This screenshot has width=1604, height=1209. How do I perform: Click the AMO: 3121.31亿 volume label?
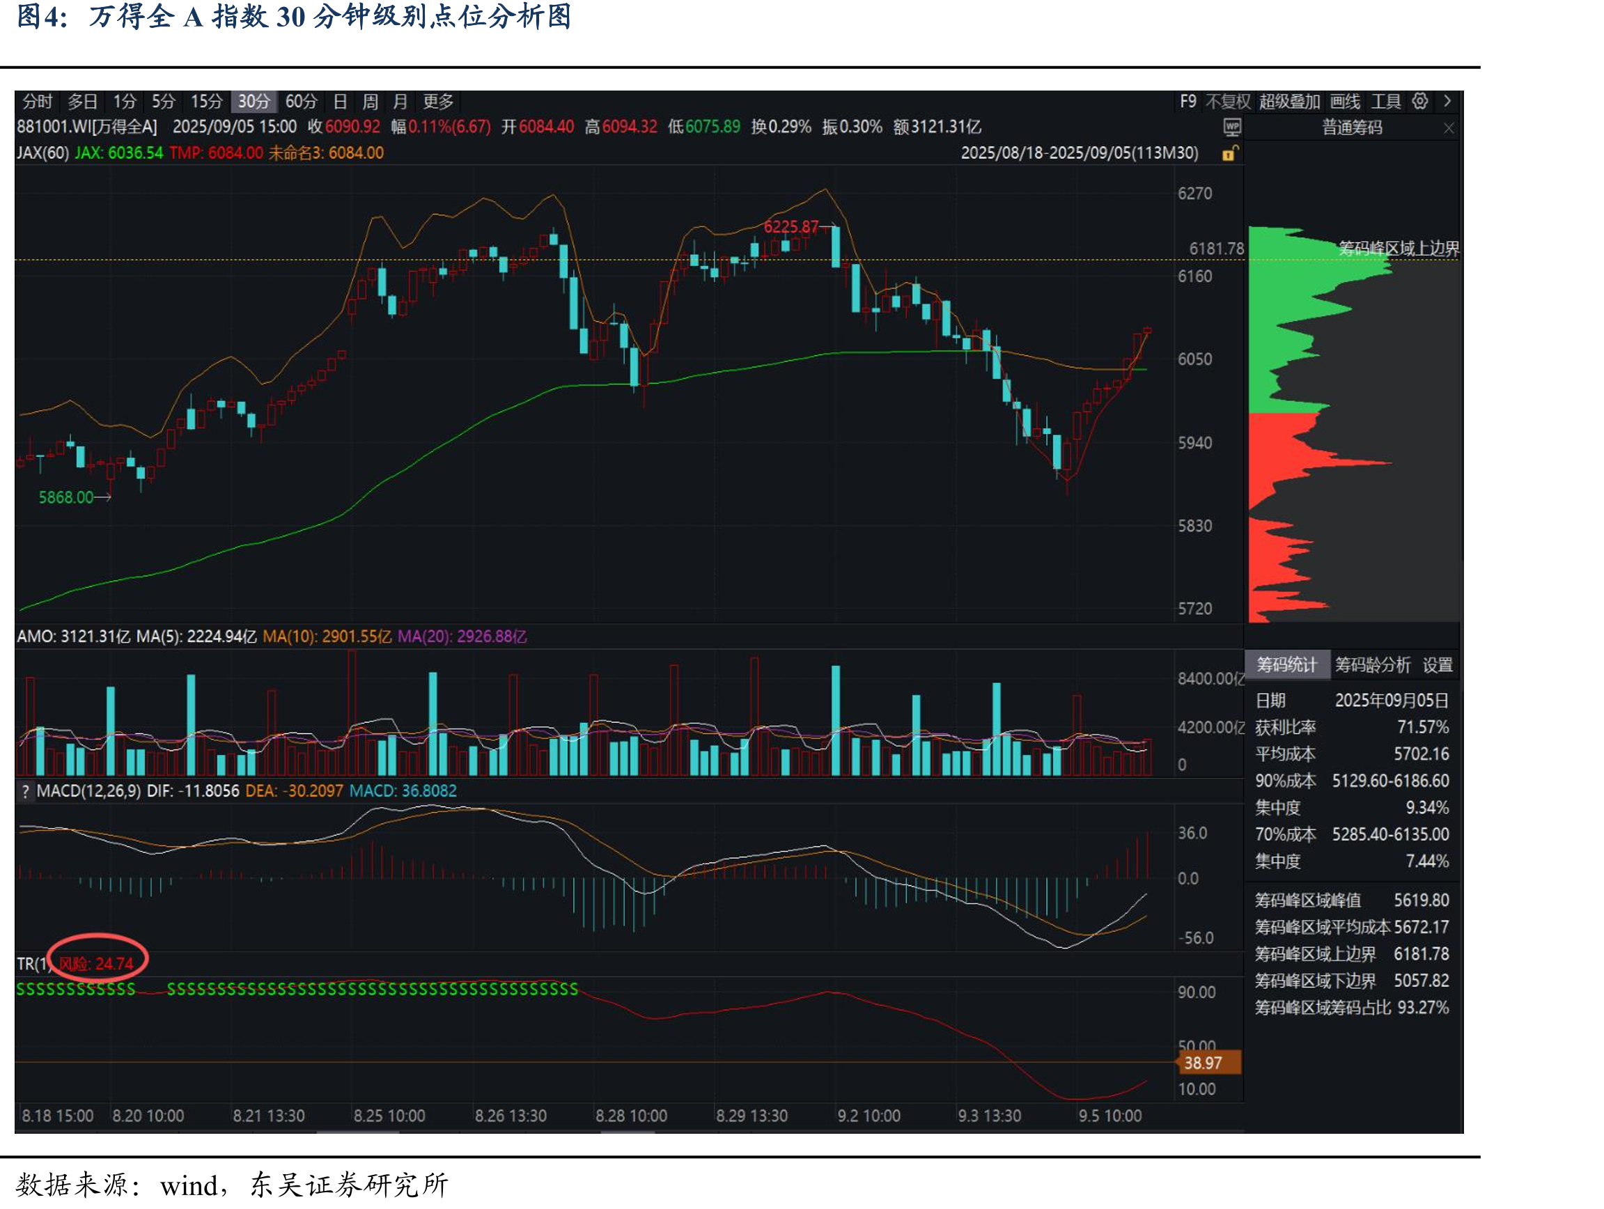pyautogui.click(x=73, y=637)
